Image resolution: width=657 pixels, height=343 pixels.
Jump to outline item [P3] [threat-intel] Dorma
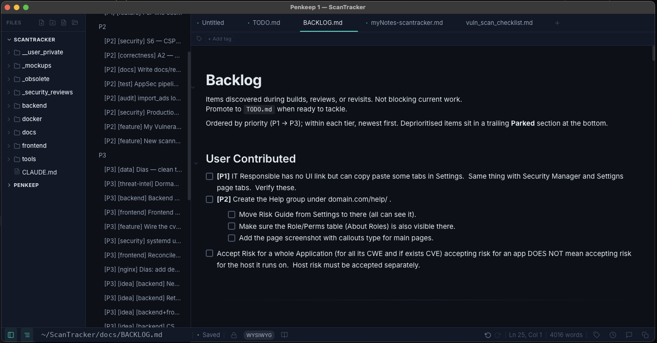coord(143,184)
